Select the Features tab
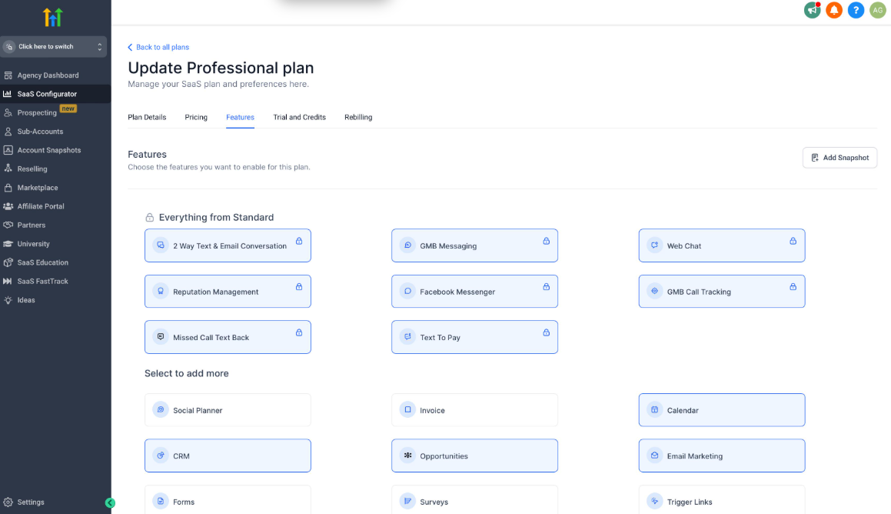891x514 pixels. click(241, 117)
